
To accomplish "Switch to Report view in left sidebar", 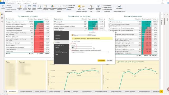I will (x=2, y=14).
